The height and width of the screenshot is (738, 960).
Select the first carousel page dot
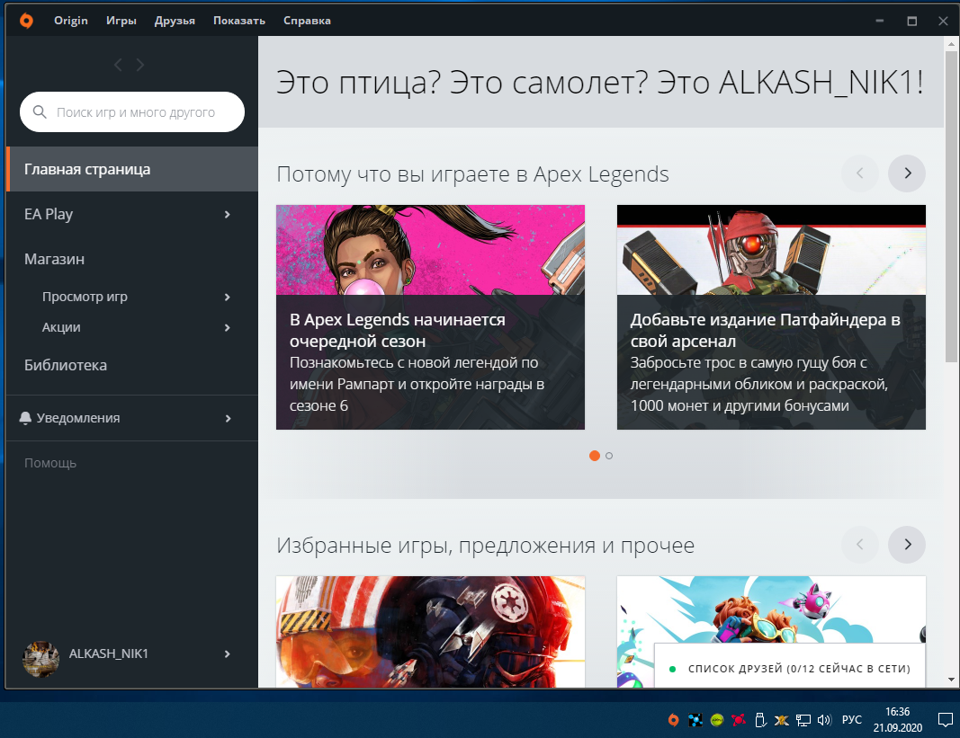tap(595, 455)
